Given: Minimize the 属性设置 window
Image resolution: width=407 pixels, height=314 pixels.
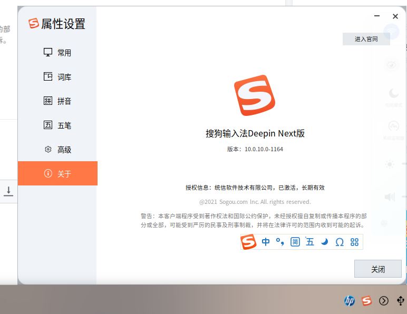Looking at the screenshot, I should coord(377,16).
